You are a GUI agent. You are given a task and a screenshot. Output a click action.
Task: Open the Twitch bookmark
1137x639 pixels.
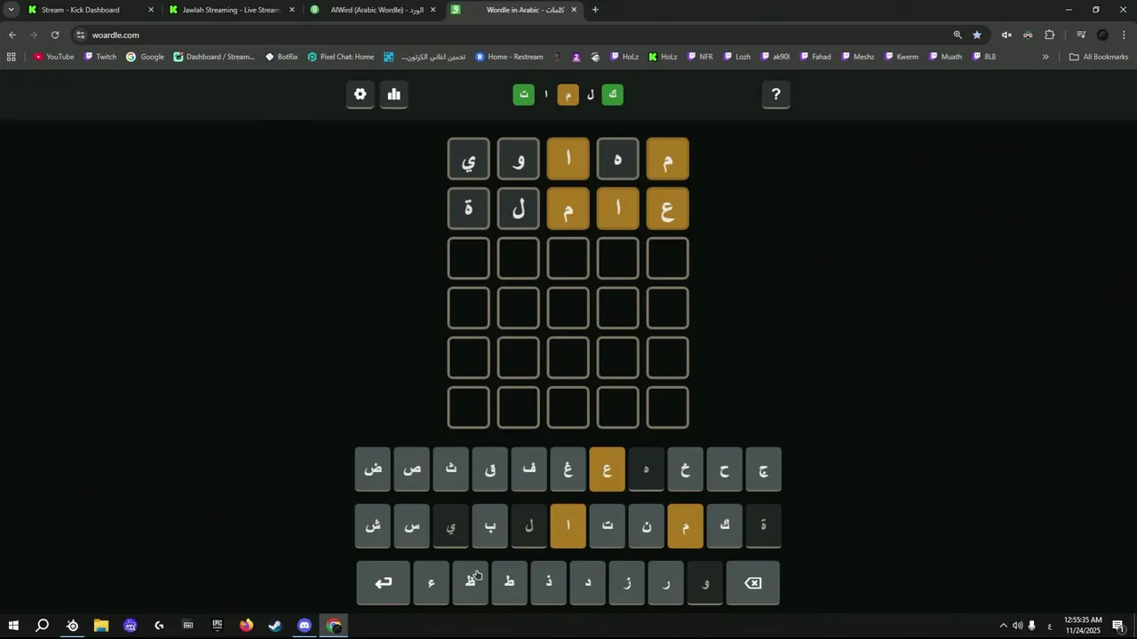(100, 57)
